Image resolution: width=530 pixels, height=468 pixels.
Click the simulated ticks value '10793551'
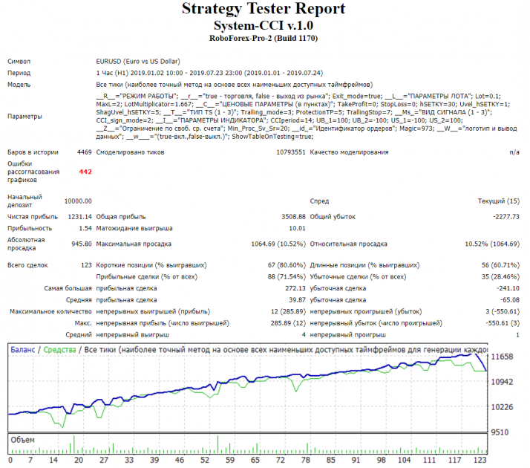click(x=291, y=152)
